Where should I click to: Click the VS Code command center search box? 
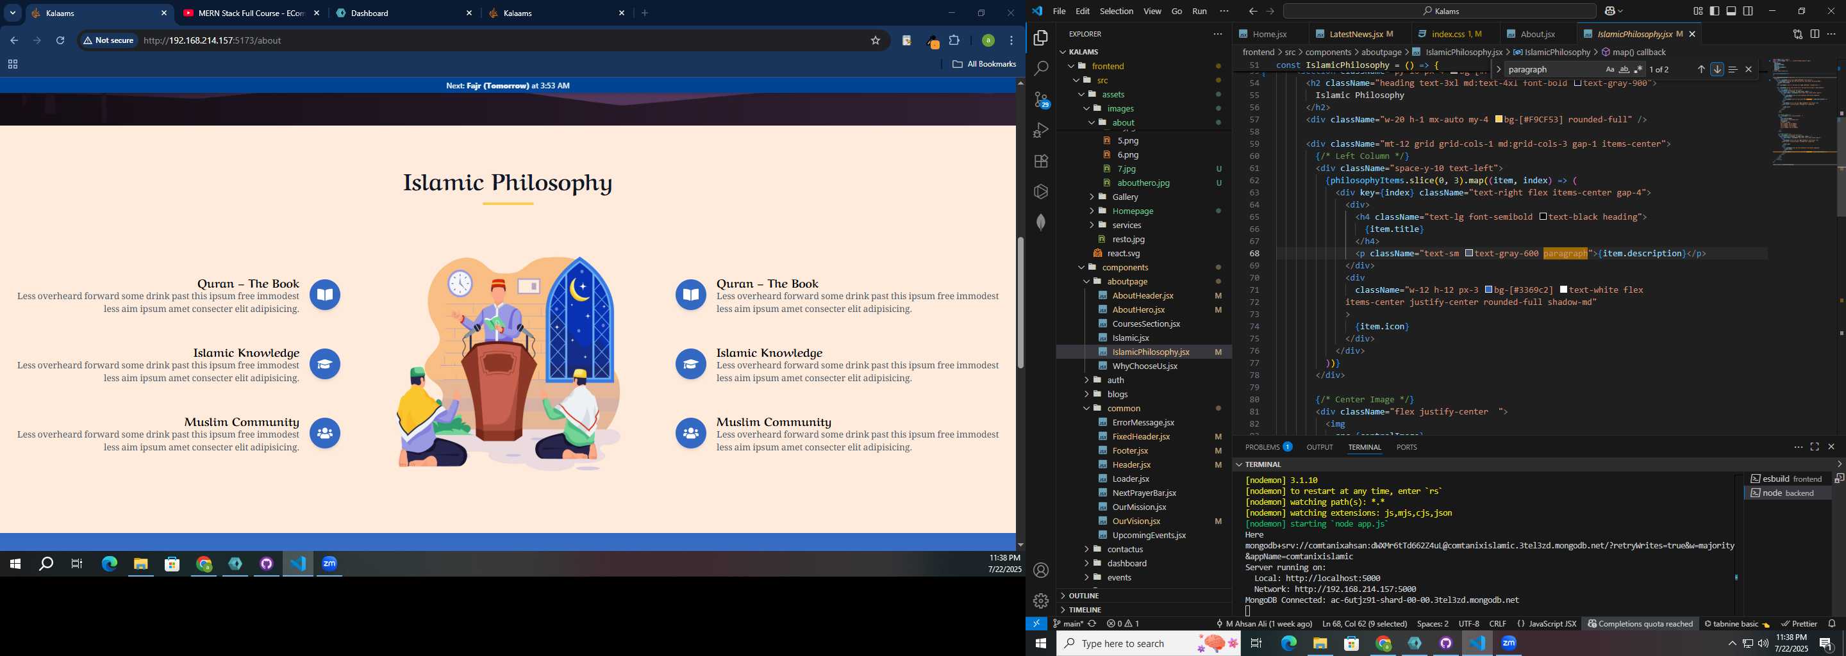[1439, 12]
